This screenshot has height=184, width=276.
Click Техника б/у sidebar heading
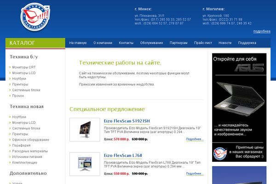pos(24,57)
